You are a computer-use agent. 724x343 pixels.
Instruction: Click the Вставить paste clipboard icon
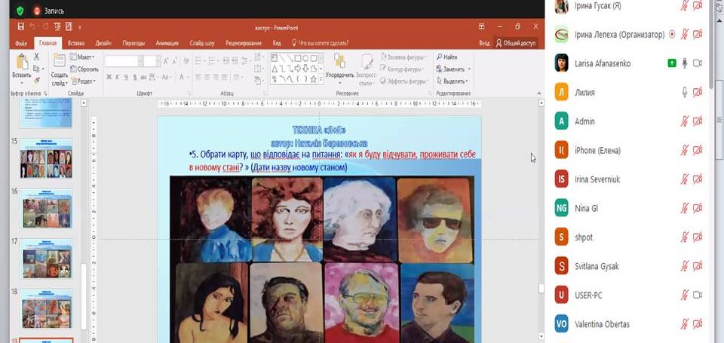pyautogui.click(x=22, y=61)
